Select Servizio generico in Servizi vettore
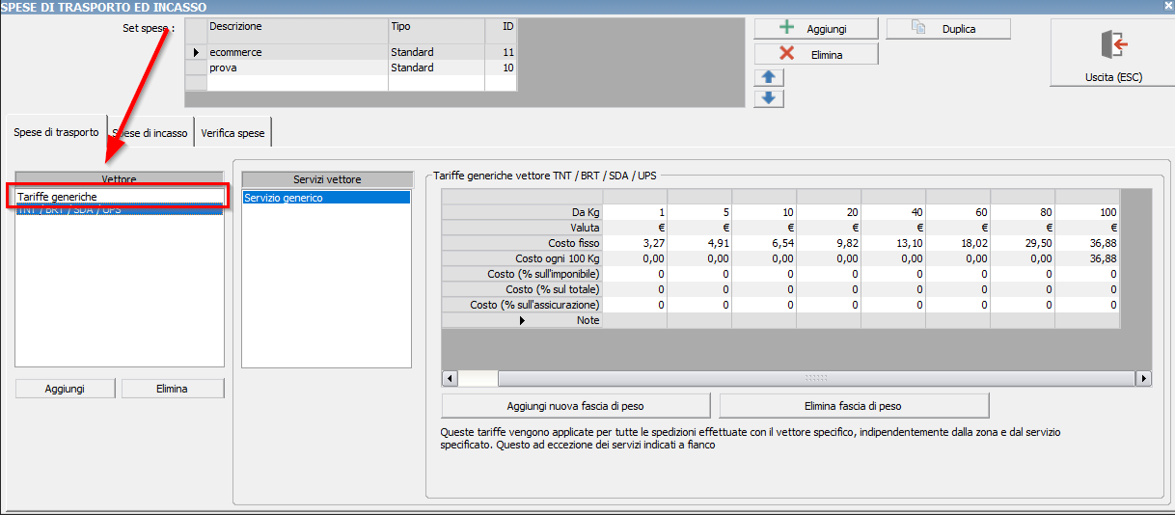This screenshot has height=515, width=1175. coord(326,198)
